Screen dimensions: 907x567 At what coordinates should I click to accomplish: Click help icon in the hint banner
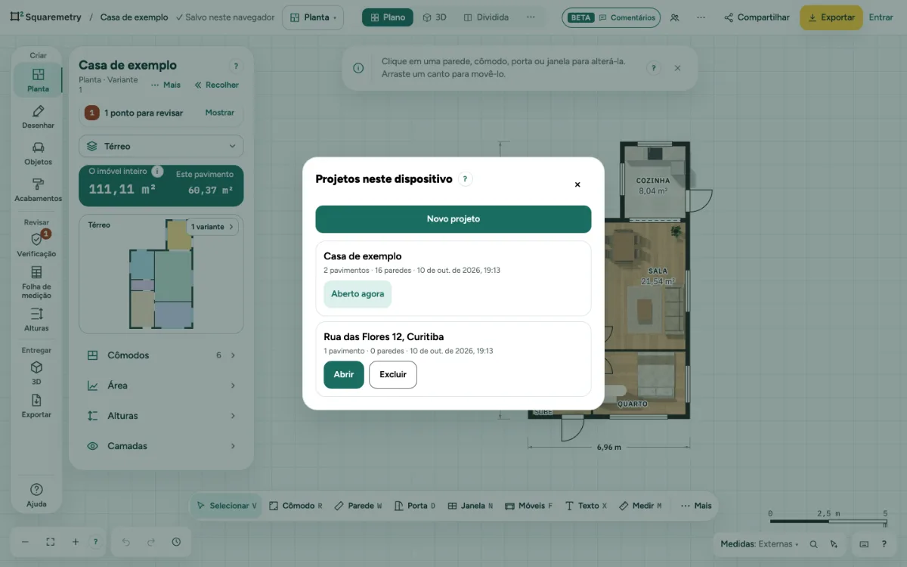[x=654, y=68]
